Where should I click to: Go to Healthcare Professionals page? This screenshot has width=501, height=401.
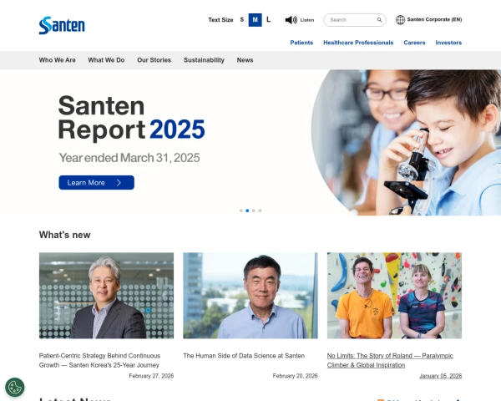coord(358,43)
